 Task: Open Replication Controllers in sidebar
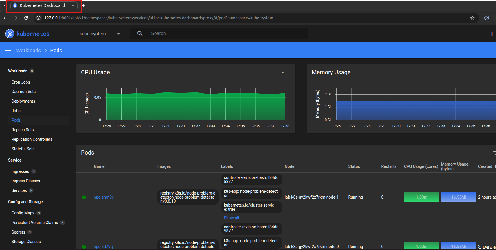[x=32, y=139]
